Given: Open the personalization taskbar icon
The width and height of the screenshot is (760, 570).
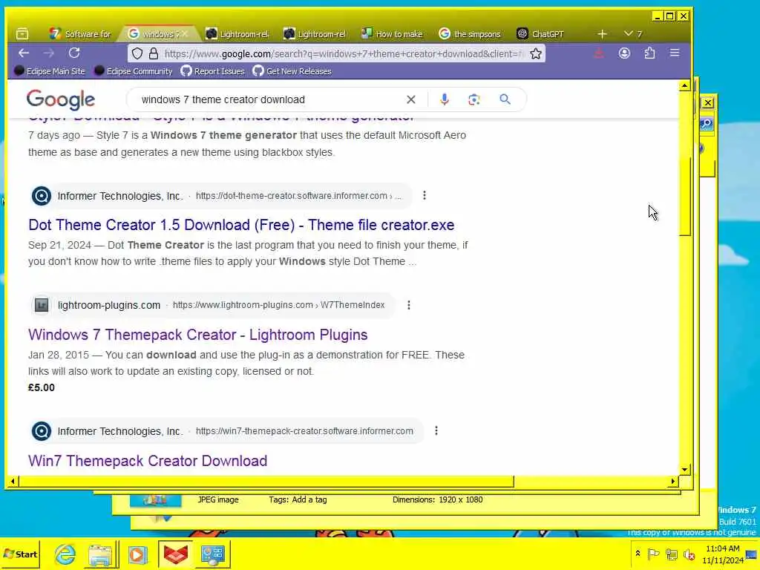Looking at the screenshot, I should (212, 554).
